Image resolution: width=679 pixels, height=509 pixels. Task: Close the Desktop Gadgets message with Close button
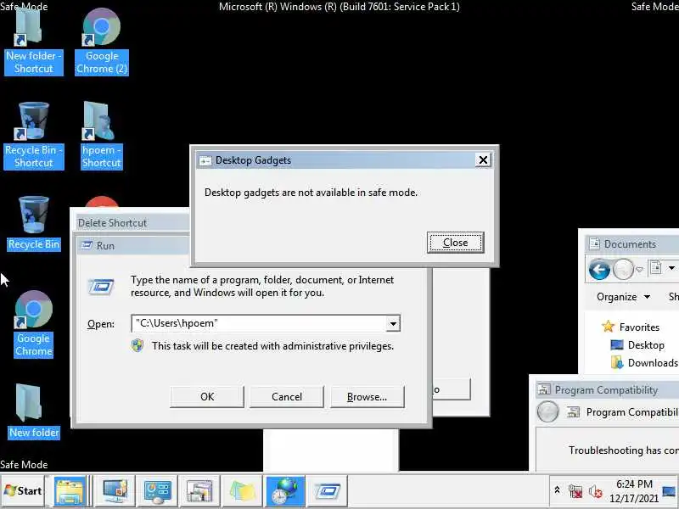click(455, 243)
